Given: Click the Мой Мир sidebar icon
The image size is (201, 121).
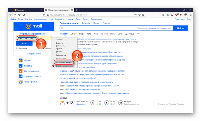Looking at the screenshot, I should (x=21, y=66).
